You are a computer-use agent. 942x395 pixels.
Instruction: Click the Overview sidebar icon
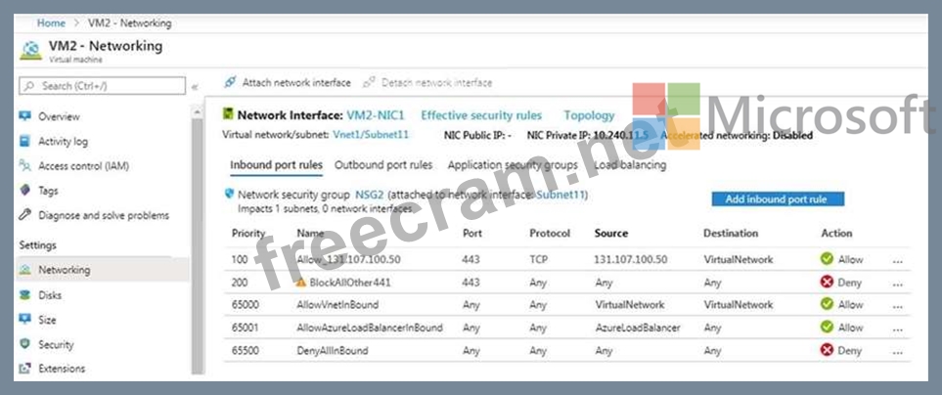pos(25,116)
